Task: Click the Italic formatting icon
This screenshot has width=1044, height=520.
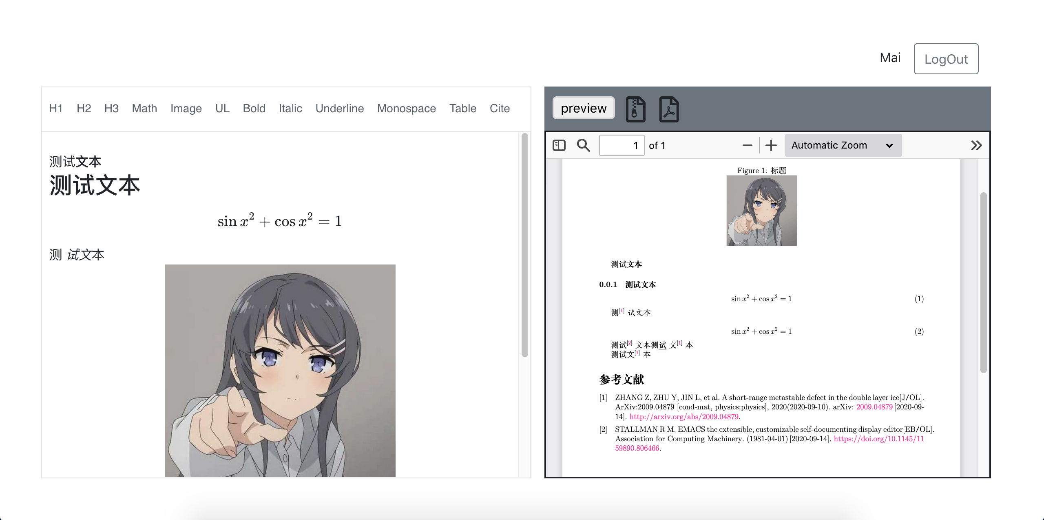Action: click(x=290, y=108)
